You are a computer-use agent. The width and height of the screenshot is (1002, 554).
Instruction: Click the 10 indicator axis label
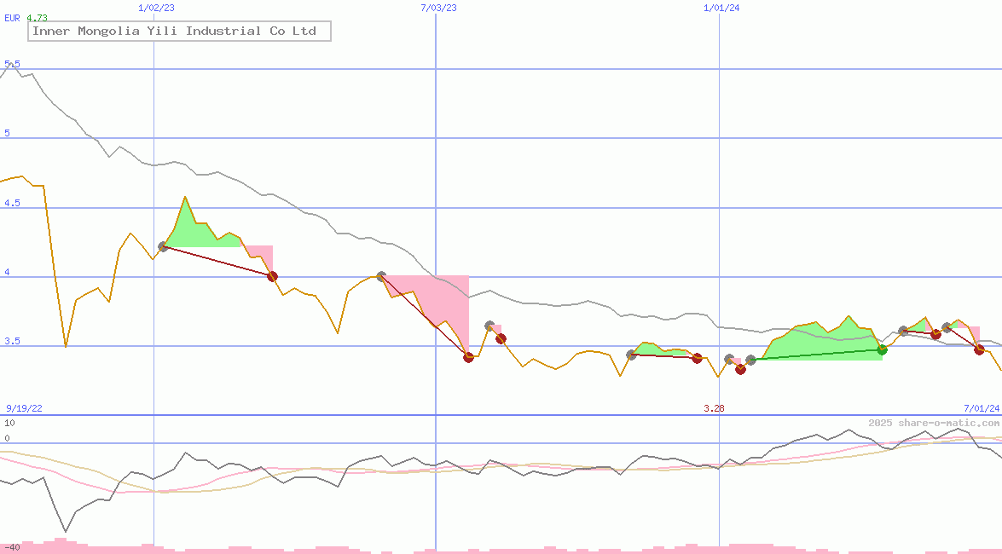pyautogui.click(x=9, y=423)
